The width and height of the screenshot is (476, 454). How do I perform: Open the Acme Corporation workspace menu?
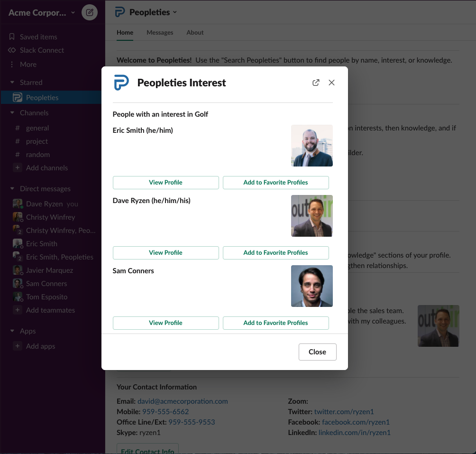coord(42,12)
